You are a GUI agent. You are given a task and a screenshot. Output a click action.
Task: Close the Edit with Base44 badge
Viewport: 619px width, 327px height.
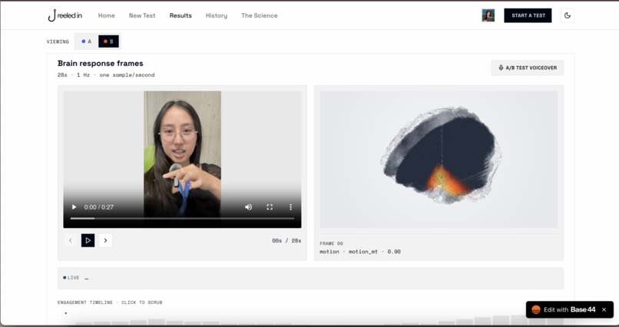pyautogui.click(x=604, y=309)
